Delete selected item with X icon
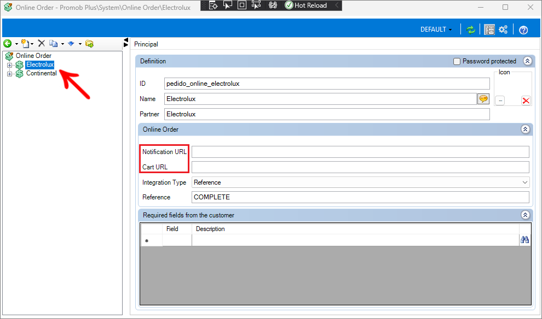542x319 pixels. [42, 43]
